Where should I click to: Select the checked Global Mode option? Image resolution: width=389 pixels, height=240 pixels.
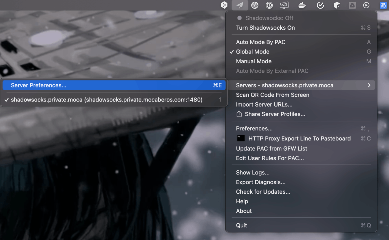pyautogui.click(x=301, y=52)
